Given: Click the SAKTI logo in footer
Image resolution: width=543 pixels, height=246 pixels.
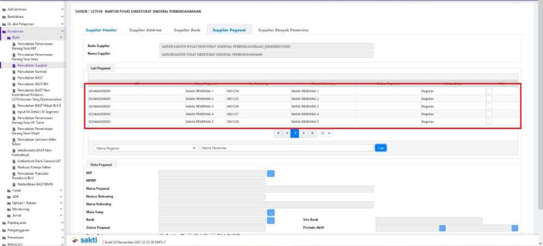Looking at the screenshot, I should click(85, 240).
